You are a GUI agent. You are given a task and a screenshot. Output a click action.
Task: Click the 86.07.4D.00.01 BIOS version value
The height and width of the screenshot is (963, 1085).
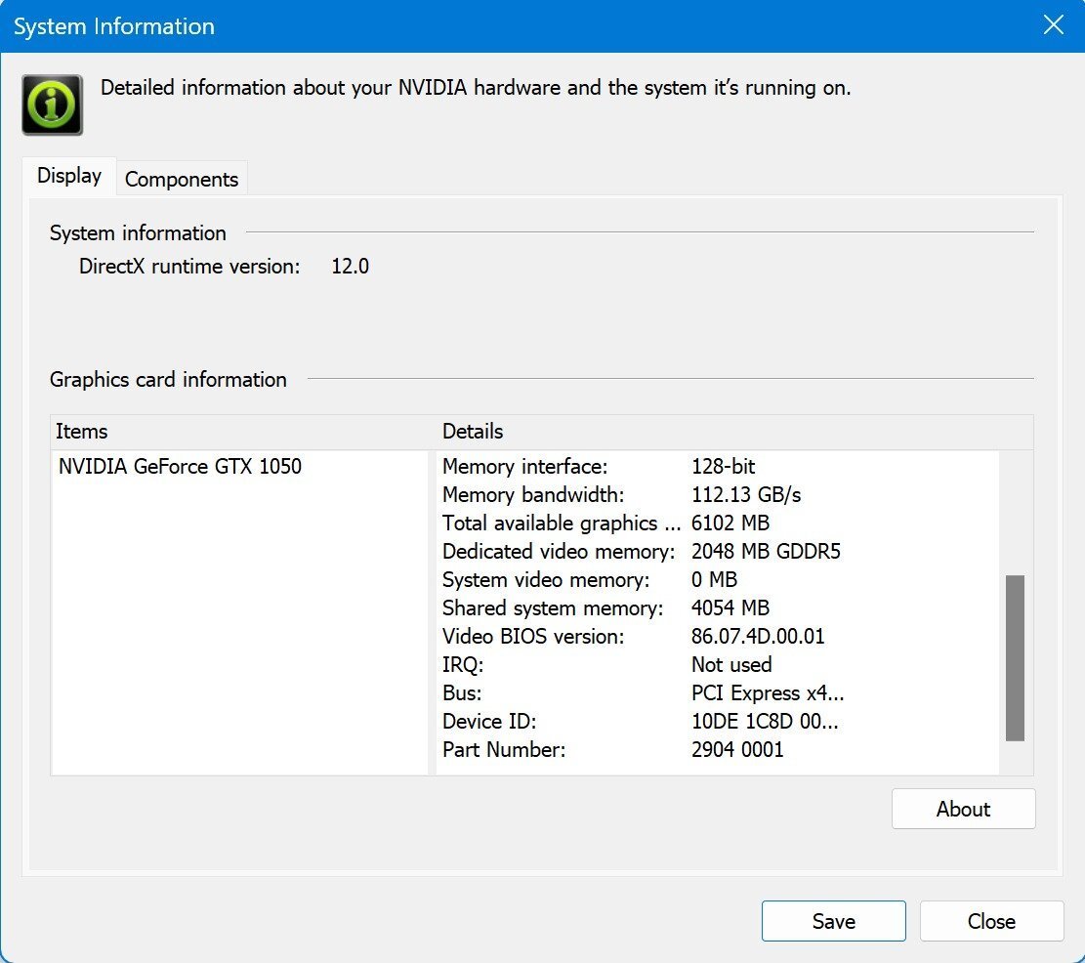point(758,637)
